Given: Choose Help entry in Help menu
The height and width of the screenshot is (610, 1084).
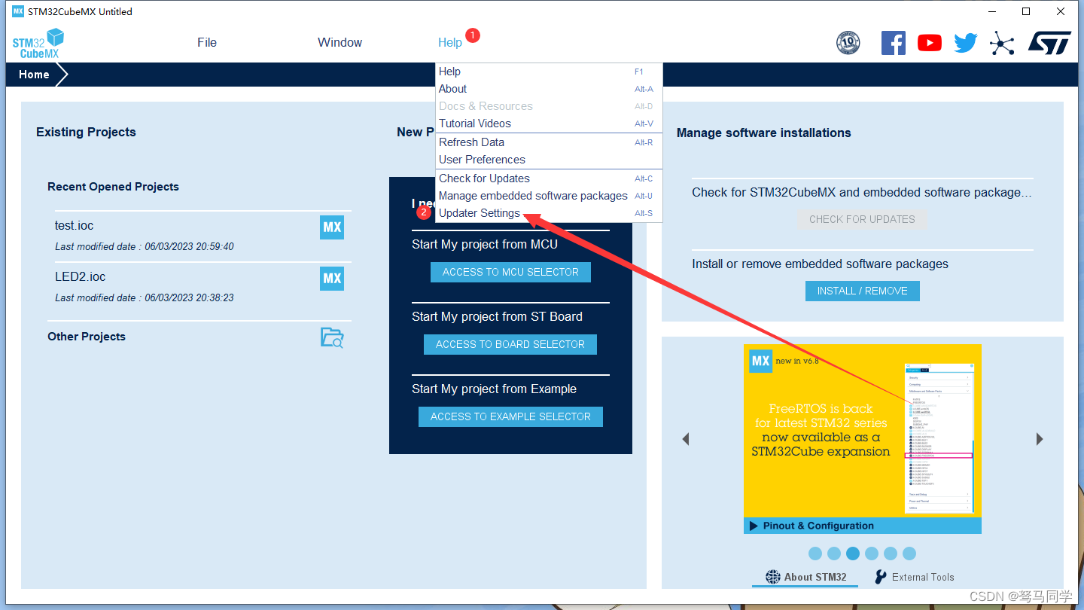Looking at the screenshot, I should click(x=549, y=72).
